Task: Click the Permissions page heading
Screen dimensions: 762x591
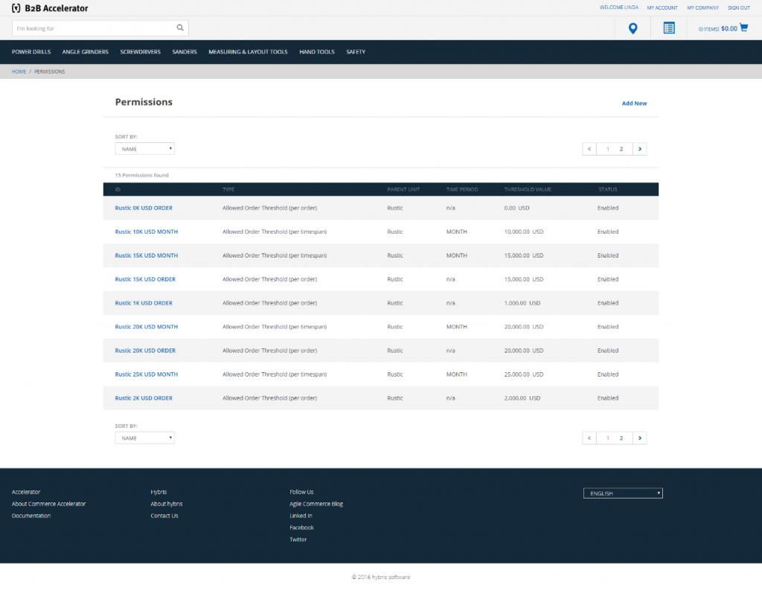Action: click(144, 102)
